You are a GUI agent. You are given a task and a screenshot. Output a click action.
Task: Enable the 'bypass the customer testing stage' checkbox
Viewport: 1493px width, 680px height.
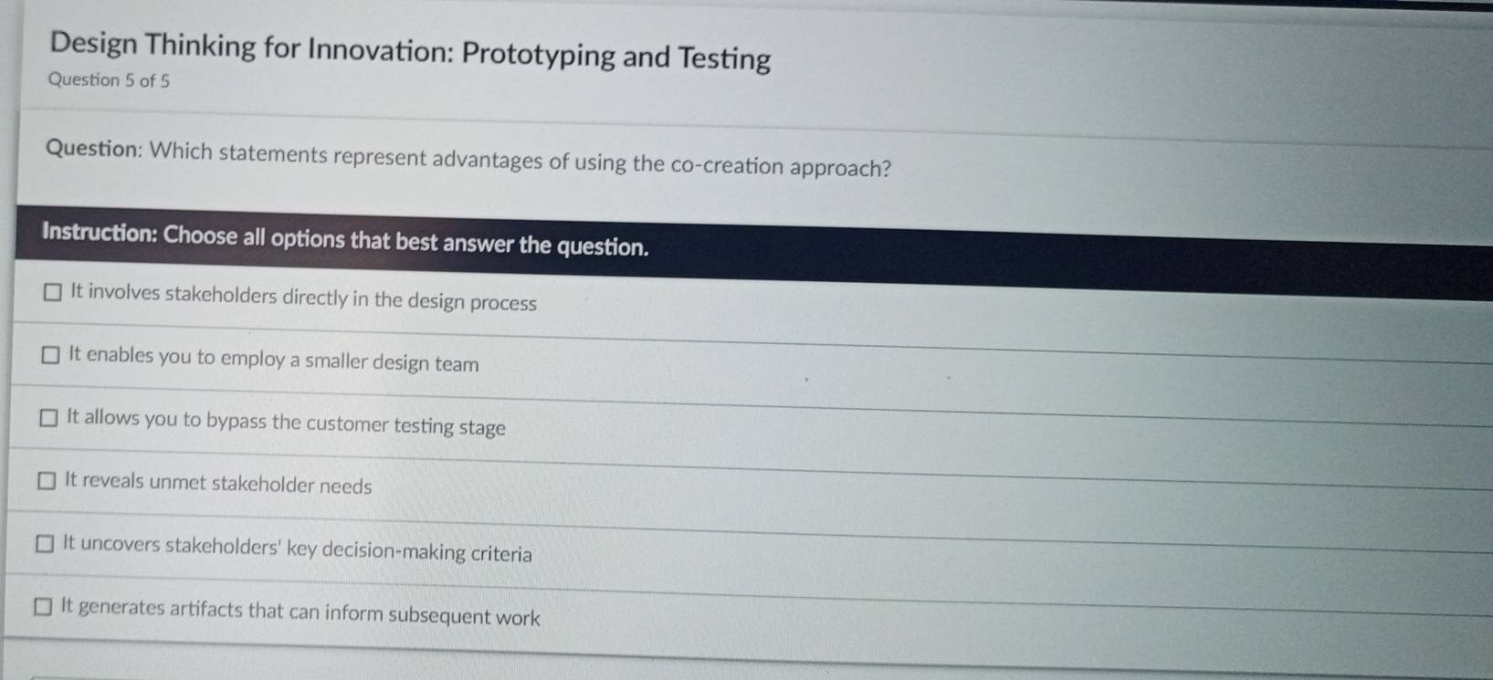tap(48, 418)
